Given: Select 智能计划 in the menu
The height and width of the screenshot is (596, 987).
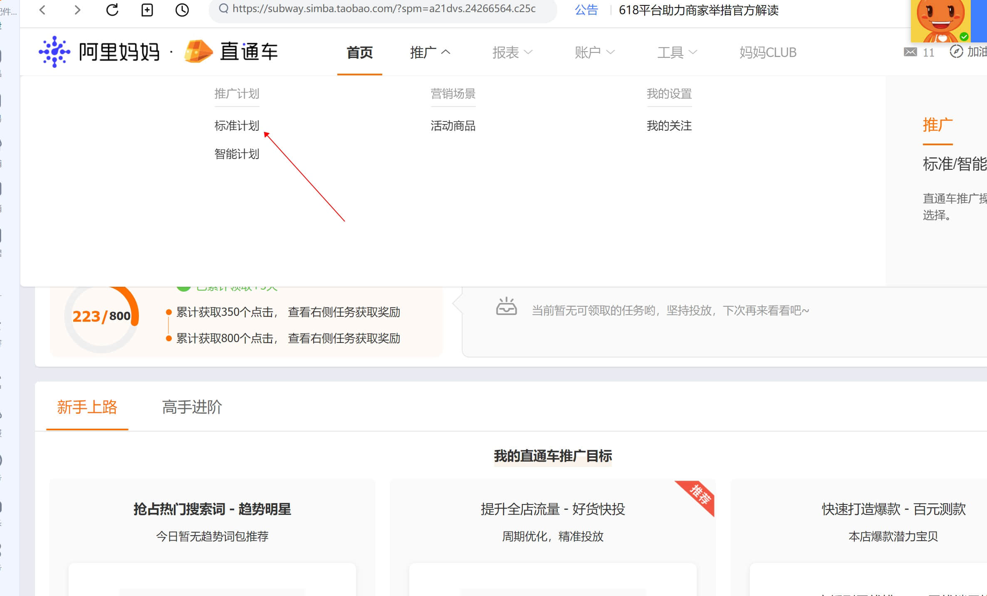Looking at the screenshot, I should click(x=237, y=154).
